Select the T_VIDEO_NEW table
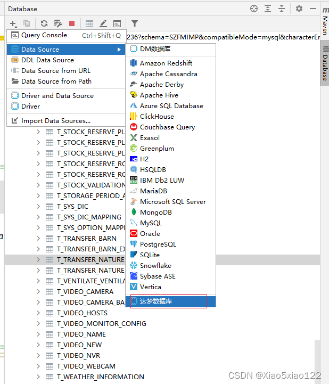Screen dimensions: 329x384 click(x=79, y=345)
